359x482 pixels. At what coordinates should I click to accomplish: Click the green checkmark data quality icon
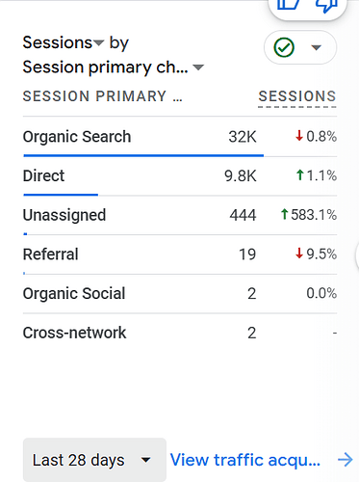coord(284,47)
